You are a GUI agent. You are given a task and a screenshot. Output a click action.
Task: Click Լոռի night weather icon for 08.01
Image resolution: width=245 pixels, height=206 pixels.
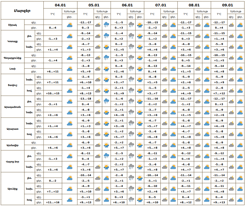click(x=198, y=68)
